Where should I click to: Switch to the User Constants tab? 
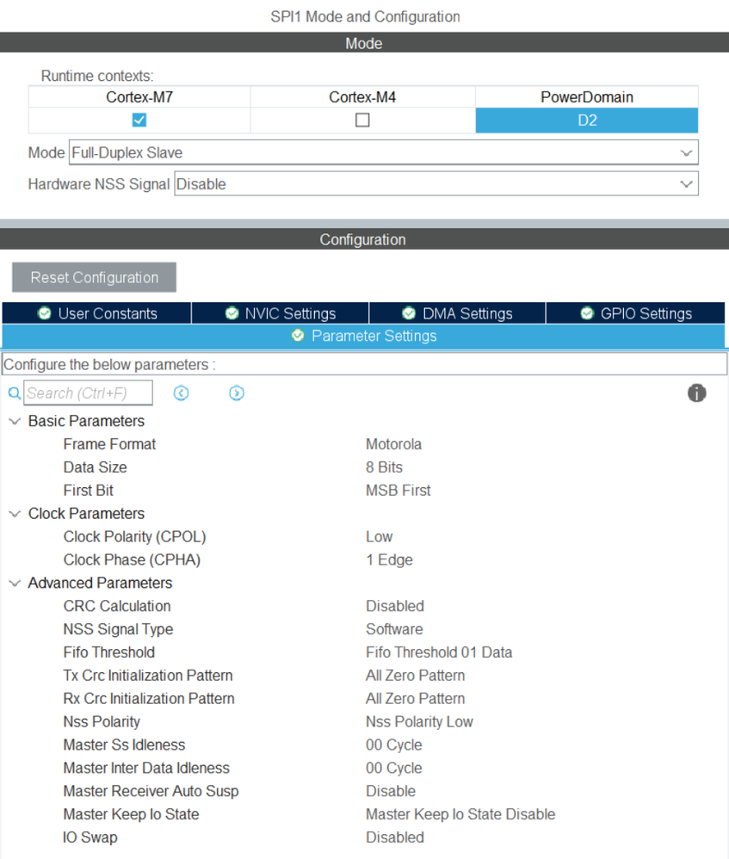tap(97, 313)
